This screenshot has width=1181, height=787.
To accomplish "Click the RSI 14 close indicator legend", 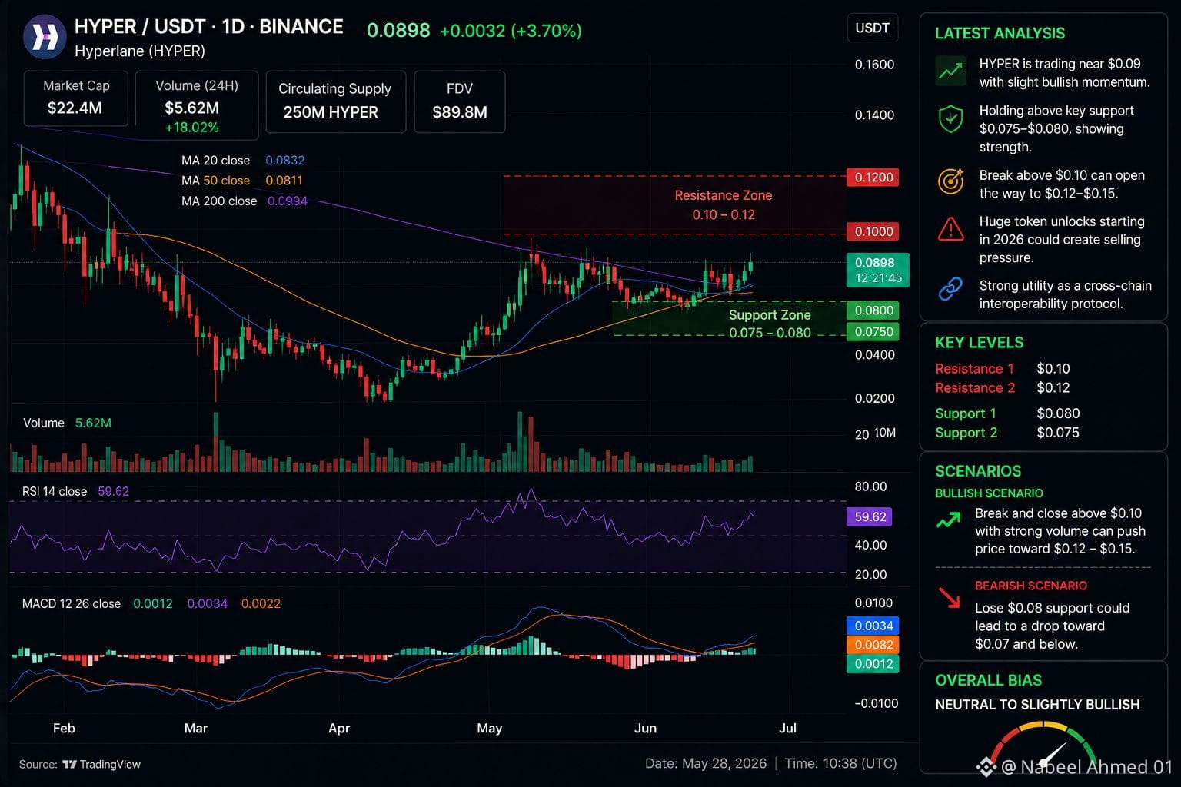I will click(x=75, y=491).
